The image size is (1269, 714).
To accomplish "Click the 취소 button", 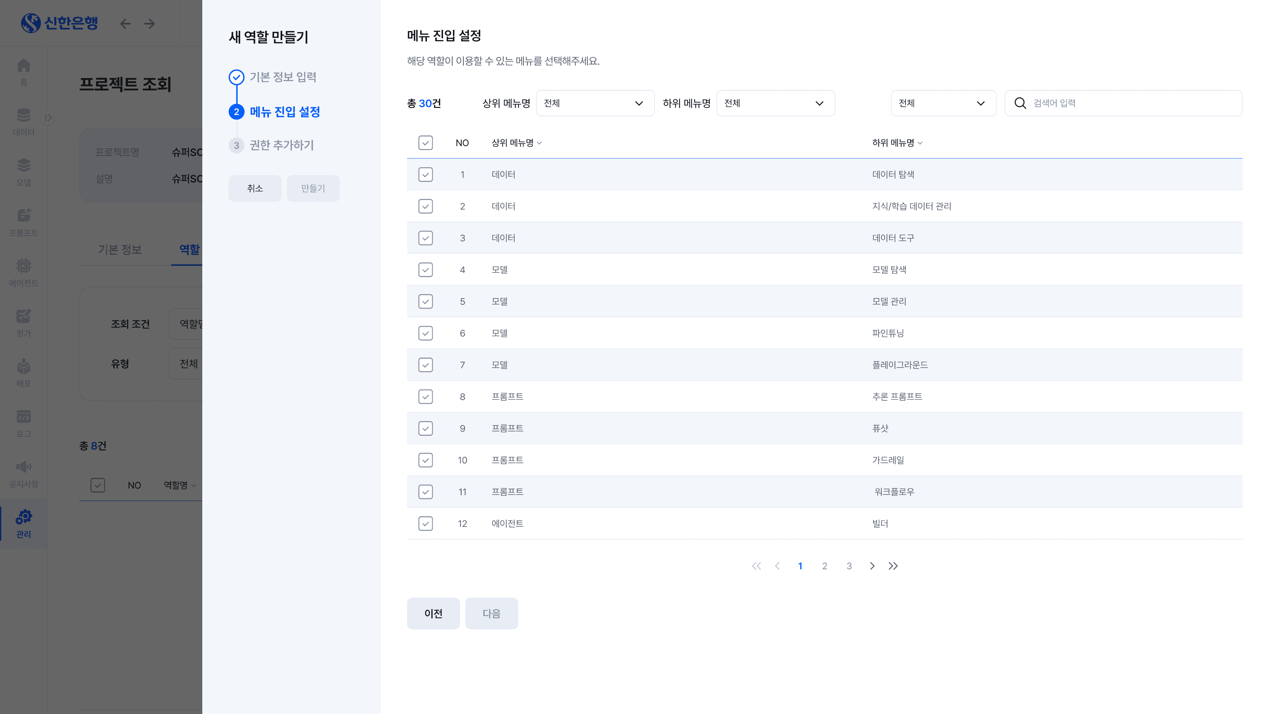I will coord(255,188).
